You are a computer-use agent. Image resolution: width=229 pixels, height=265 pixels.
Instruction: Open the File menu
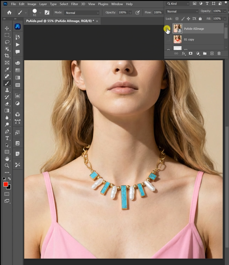[14, 4]
